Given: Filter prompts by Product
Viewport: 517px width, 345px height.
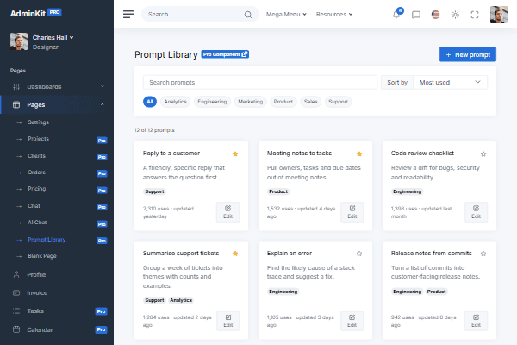Looking at the screenshot, I should (x=283, y=102).
